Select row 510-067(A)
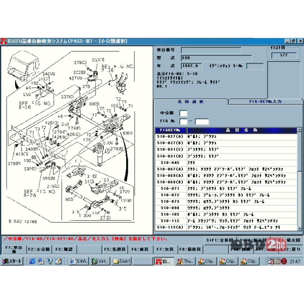The width and height of the screenshot is (304, 304). [x=226, y=169]
